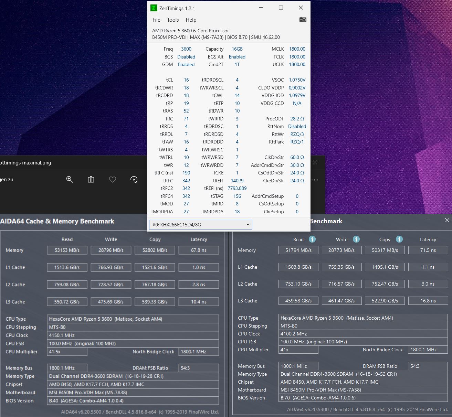Click the BGS Disabled value

[186, 57]
